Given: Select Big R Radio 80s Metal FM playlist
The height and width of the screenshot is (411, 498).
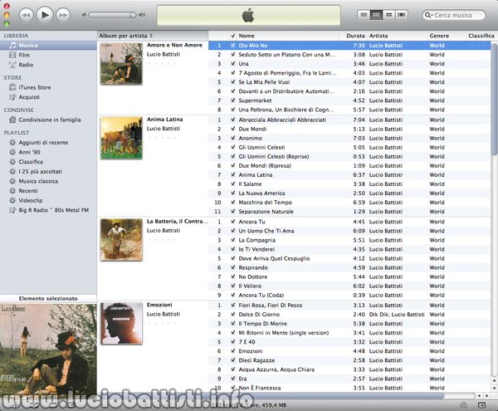Looking at the screenshot, I should click(48, 210).
